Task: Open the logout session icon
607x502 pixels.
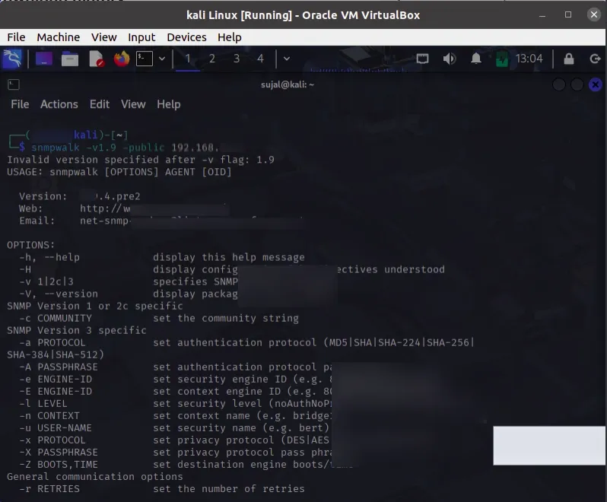Action: [595, 59]
